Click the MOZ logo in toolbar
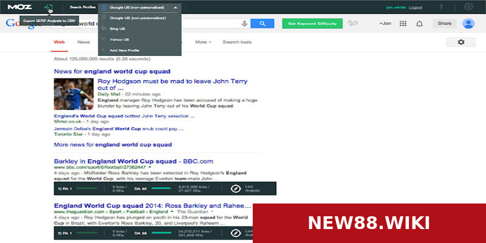This screenshot has height=243, width=486. tap(19, 7)
